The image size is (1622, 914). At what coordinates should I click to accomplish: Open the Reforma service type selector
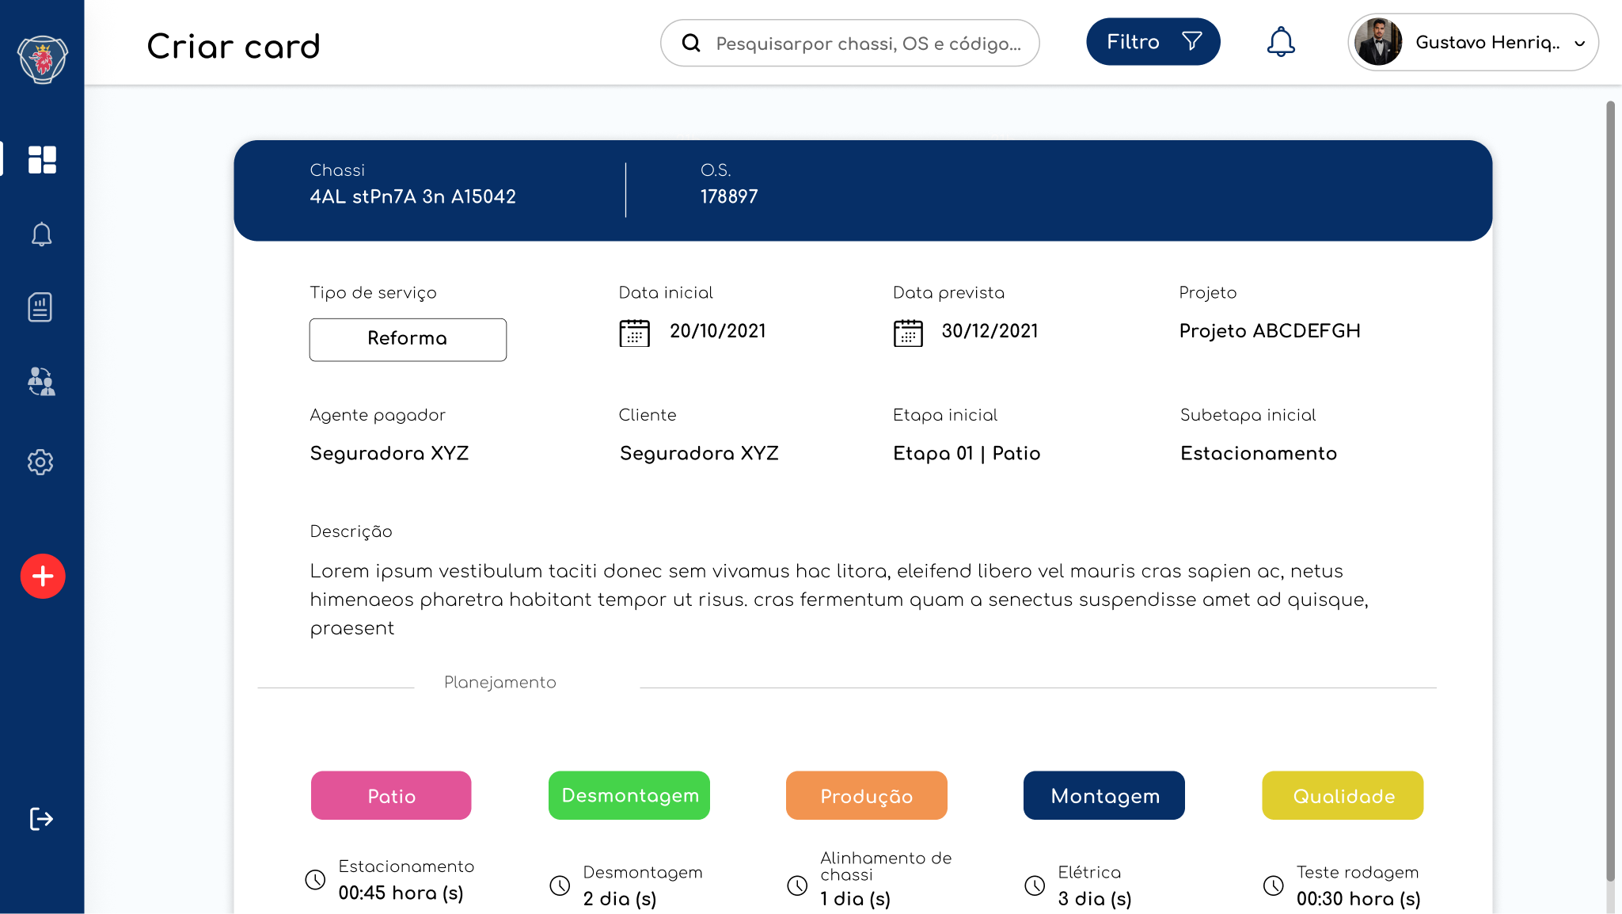(408, 339)
